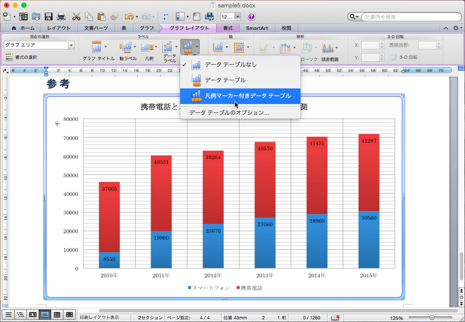Select No Data Table option
This screenshot has width=465, height=322.
pos(240,65)
